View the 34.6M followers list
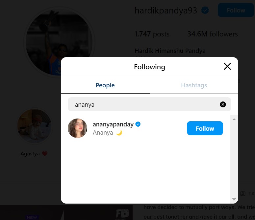Image resolution: width=255 pixels, height=220 pixels. [213, 34]
